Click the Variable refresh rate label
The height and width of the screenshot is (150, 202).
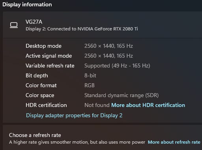(x=50, y=66)
